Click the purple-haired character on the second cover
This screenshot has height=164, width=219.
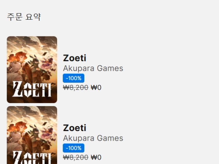48,134
